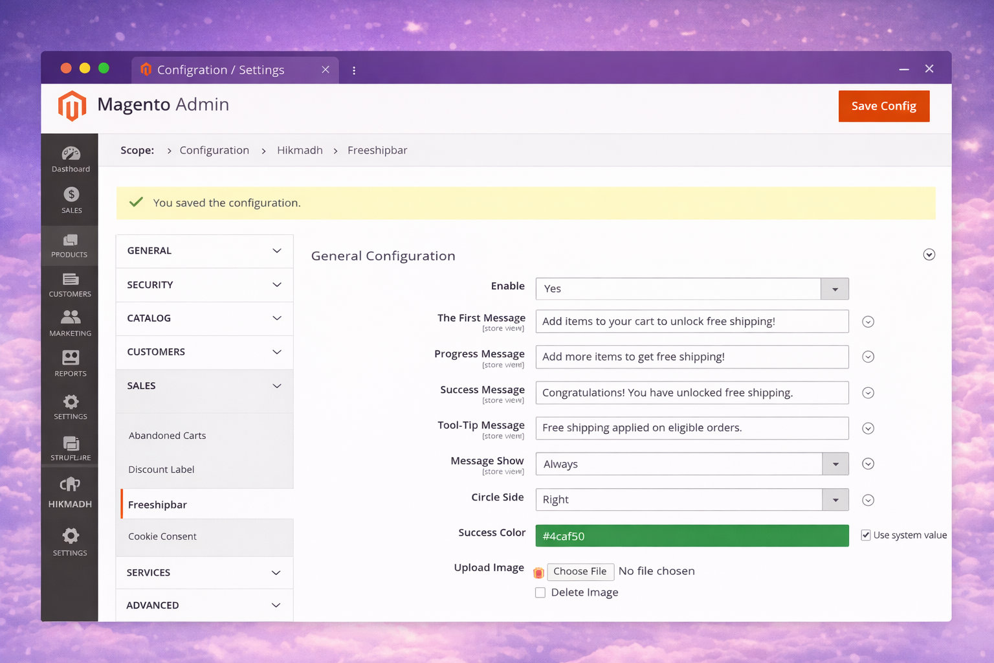
Task: Expand the SECURITY configuration section
Action: [x=204, y=285]
